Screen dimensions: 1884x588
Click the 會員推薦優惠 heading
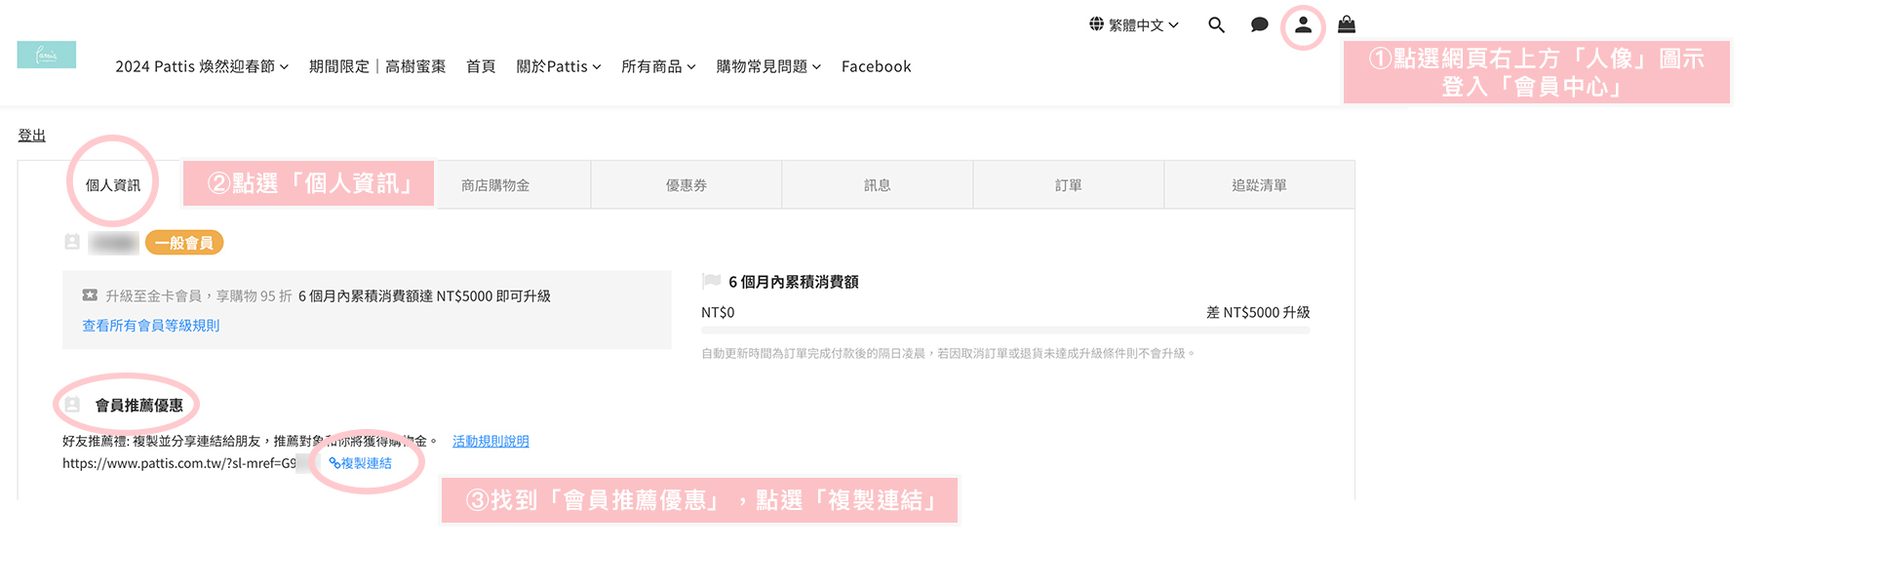tap(139, 405)
